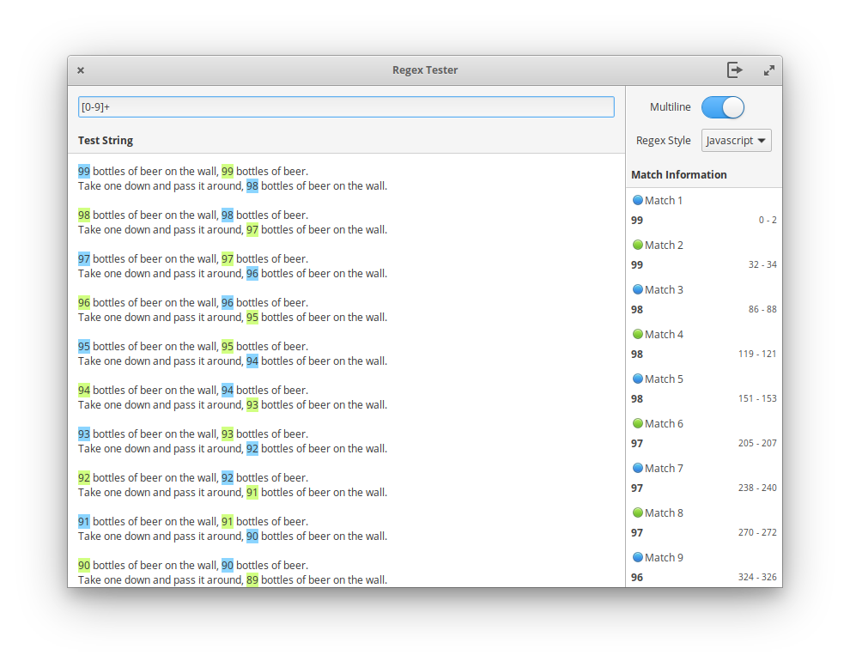Select the Match 6 label
This screenshot has width=850, height=667.
(x=664, y=424)
